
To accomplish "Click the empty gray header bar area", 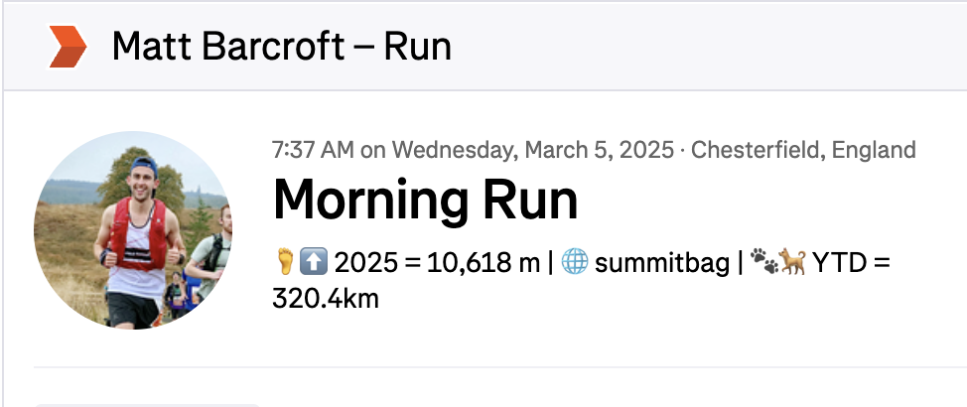I will (709, 47).
